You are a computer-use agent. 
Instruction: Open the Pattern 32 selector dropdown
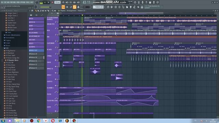tap(99, 7)
